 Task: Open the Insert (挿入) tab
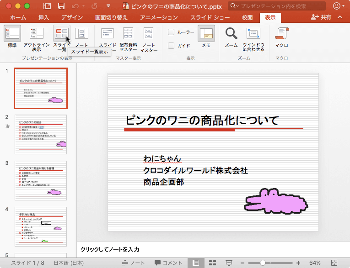(43, 17)
